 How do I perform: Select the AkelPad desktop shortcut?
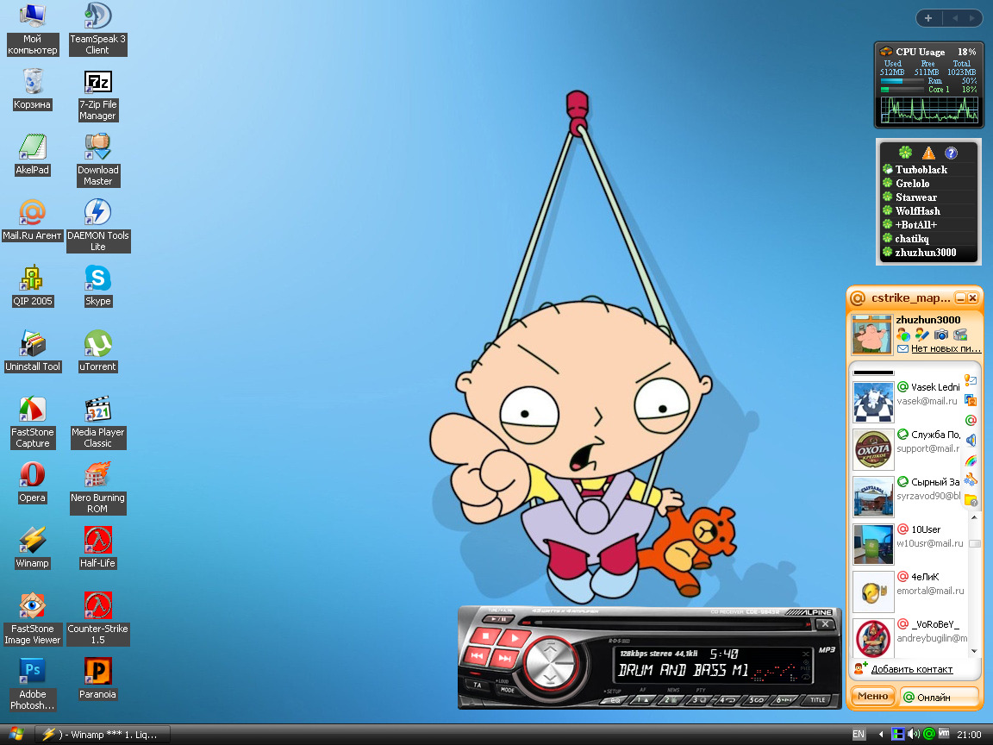click(x=32, y=155)
